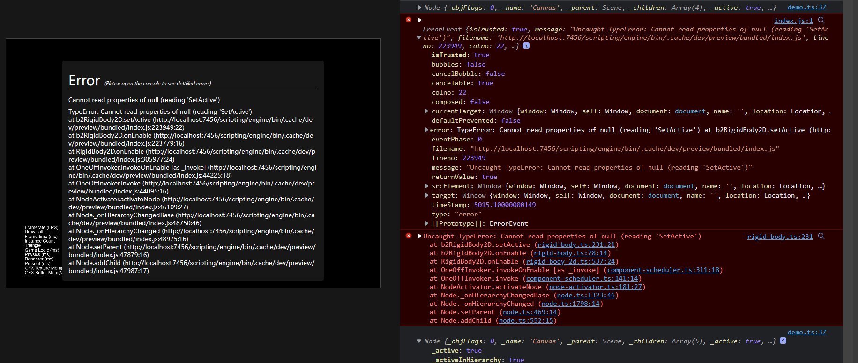
Task: Select the 'cancelBubble: false' property line
Action: (468, 74)
